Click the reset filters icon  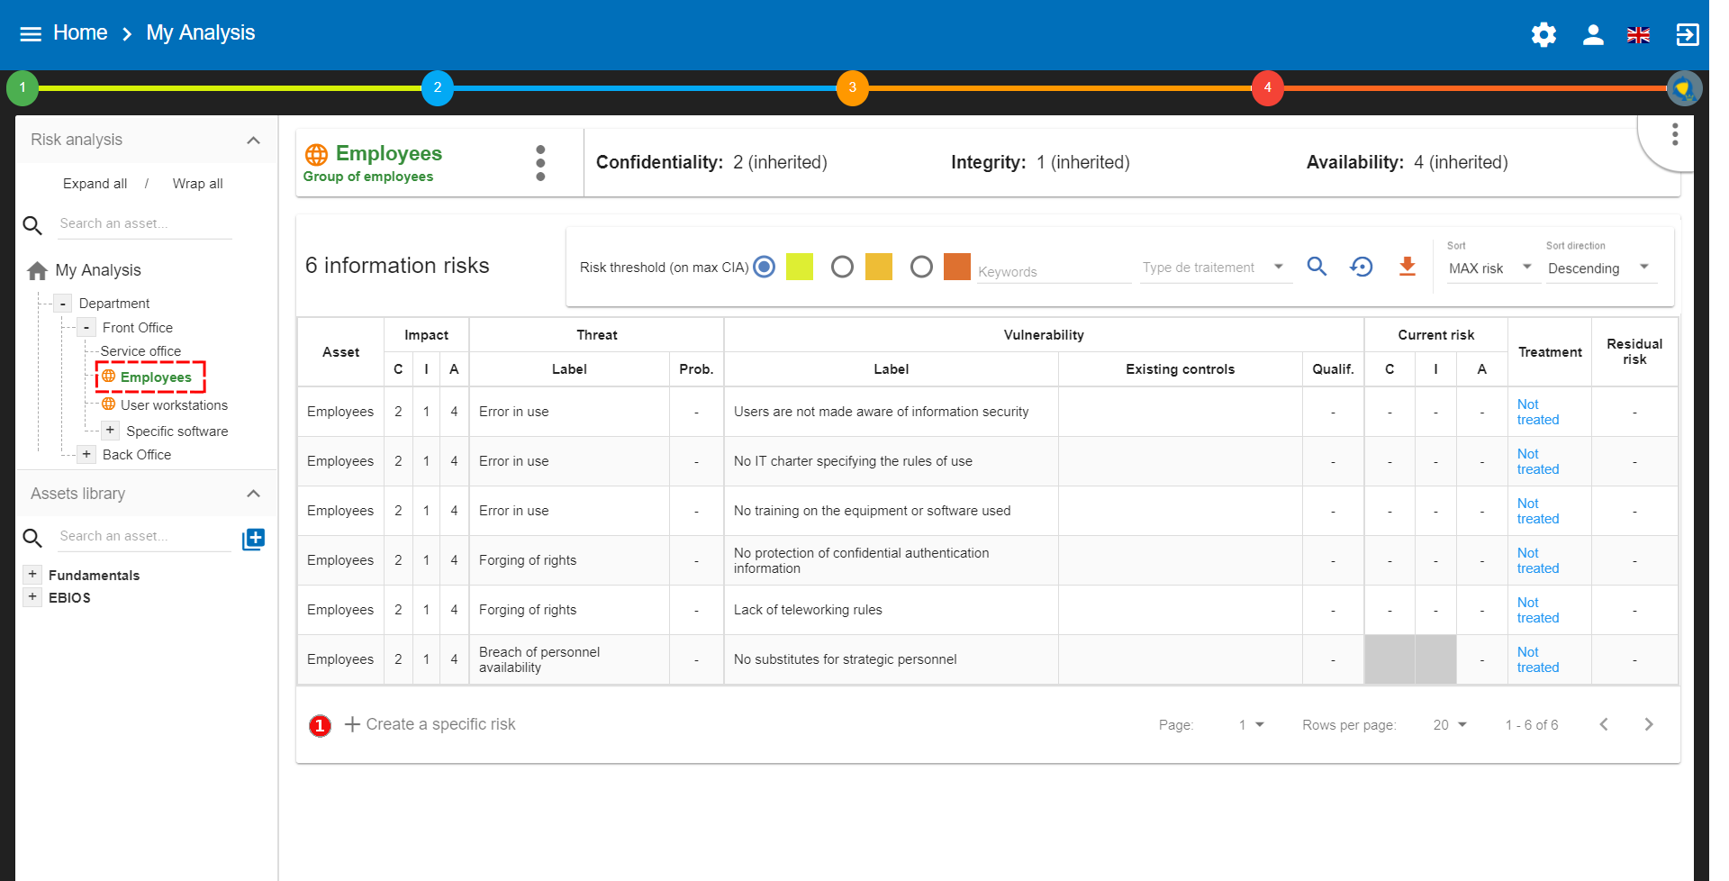[x=1361, y=267]
